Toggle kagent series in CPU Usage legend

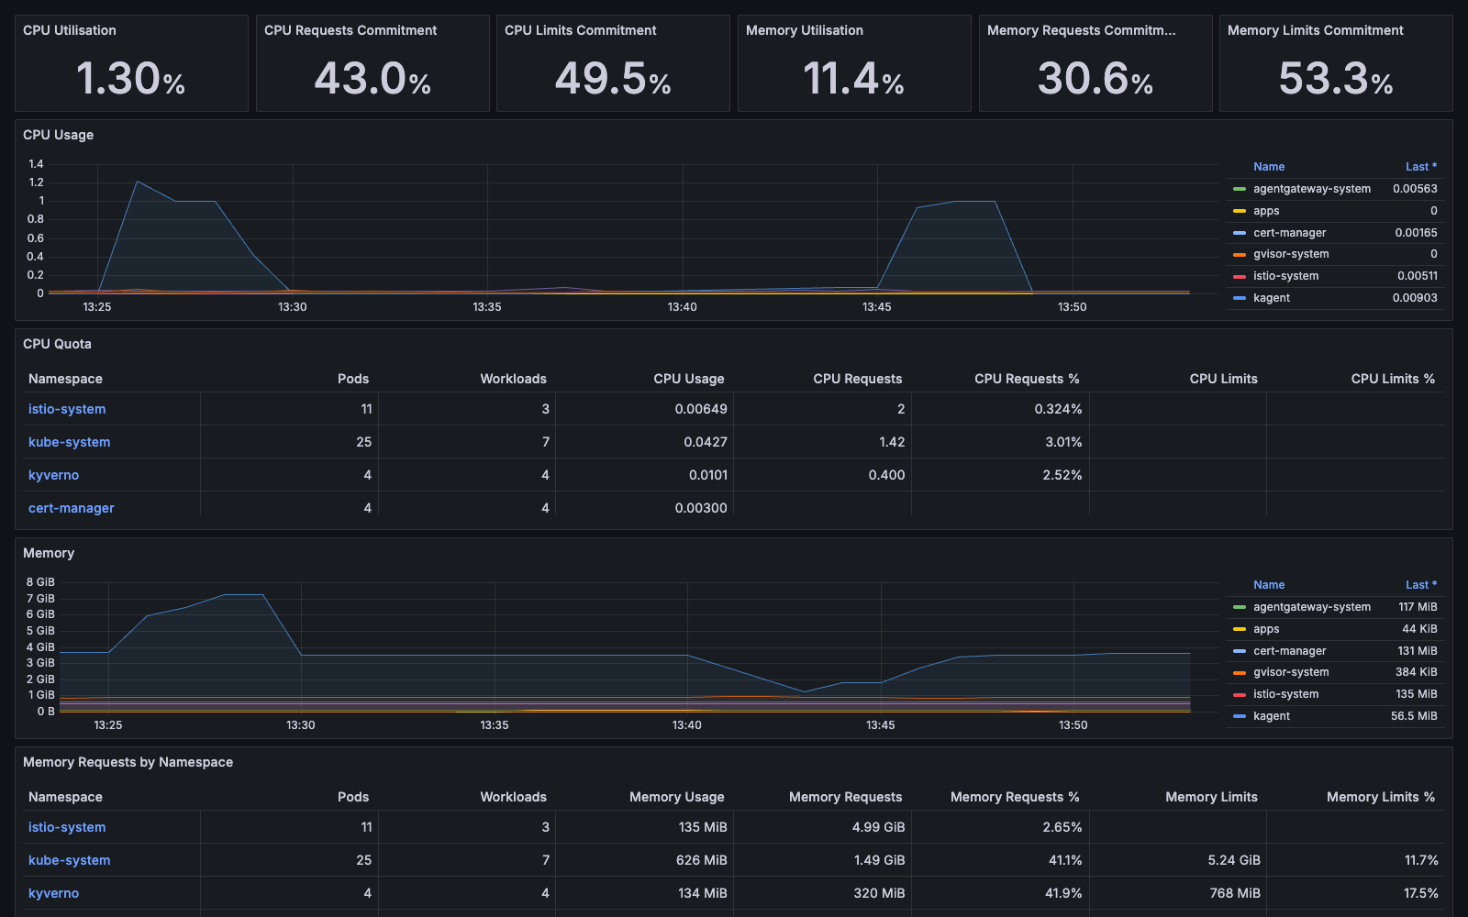[x=1272, y=298]
